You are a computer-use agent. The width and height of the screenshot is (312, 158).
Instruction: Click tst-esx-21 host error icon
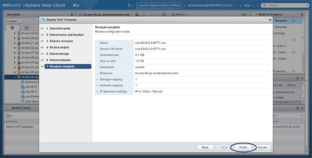[x=19, y=43]
